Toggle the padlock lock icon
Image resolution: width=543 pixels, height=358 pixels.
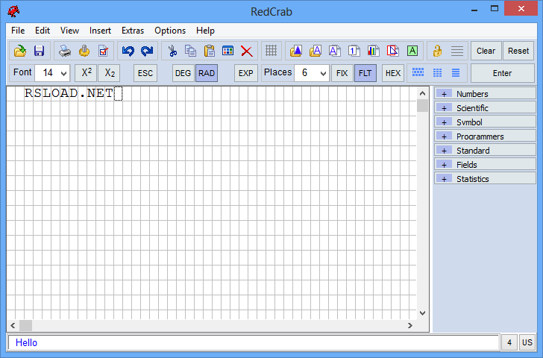(x=437, y=51)
